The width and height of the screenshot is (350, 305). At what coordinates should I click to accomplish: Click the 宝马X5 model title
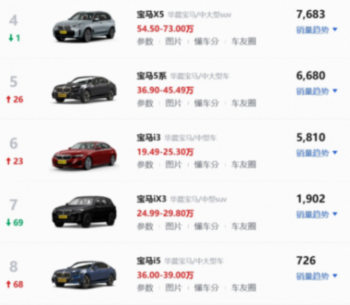[150, 15]
